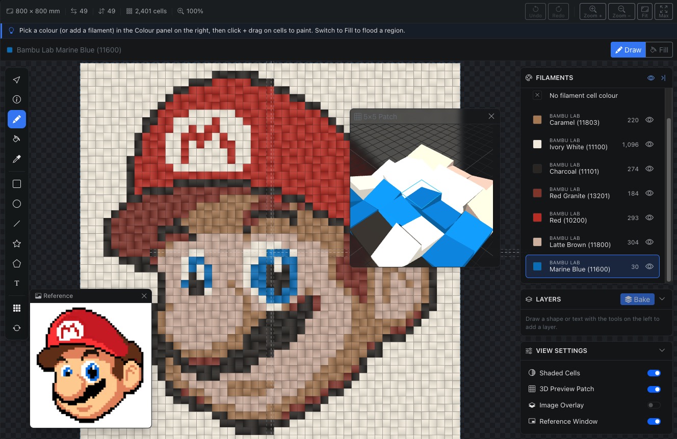Viewport: 677px width, 439px height.
Task: Select the info inspect tool
Action: [17, 99]
